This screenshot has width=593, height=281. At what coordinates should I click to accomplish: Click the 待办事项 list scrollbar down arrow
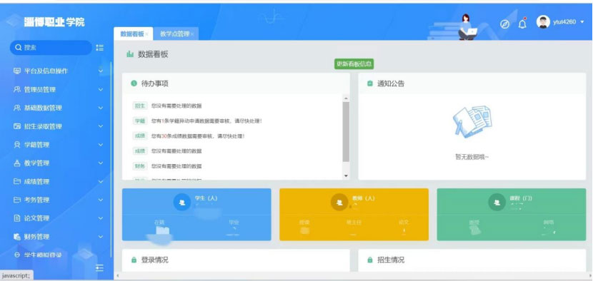(x=346, y=175)
